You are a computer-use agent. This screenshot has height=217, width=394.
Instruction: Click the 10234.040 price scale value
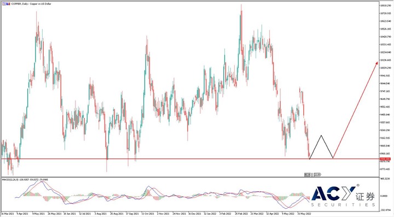(x=385, y=52)
